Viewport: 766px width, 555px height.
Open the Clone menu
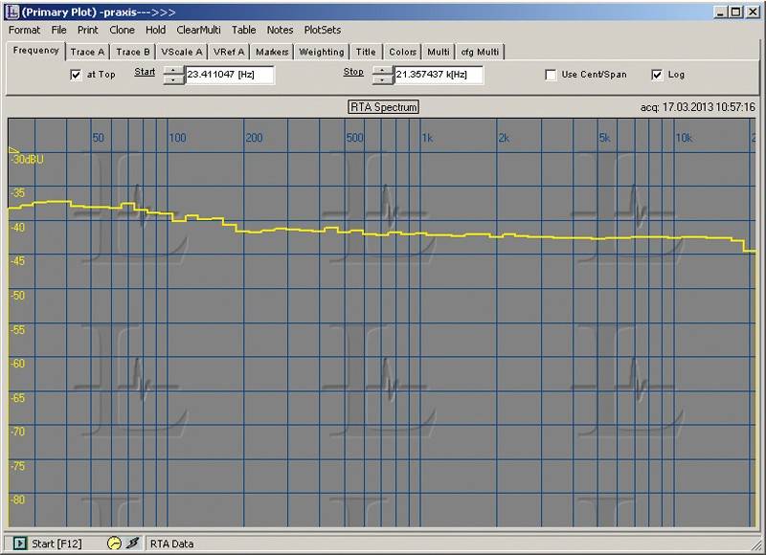click(x=123, y=30)
